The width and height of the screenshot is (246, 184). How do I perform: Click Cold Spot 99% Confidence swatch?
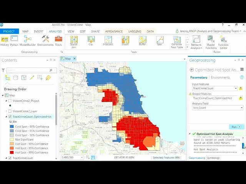tap(12, 127)
